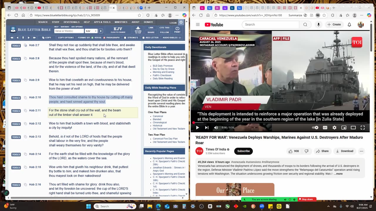Copy Hab 2:10 using its copy icon
Image resolution: width=376 pixels, height=211 pixels.
[26, 98]
